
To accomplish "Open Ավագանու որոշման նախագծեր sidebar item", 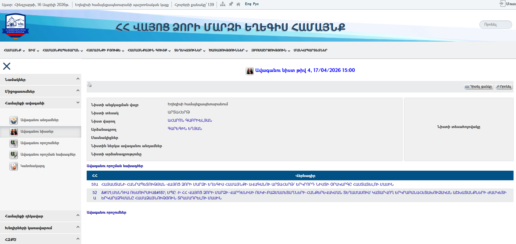I will pyautogui.click(x=48, y=155).
